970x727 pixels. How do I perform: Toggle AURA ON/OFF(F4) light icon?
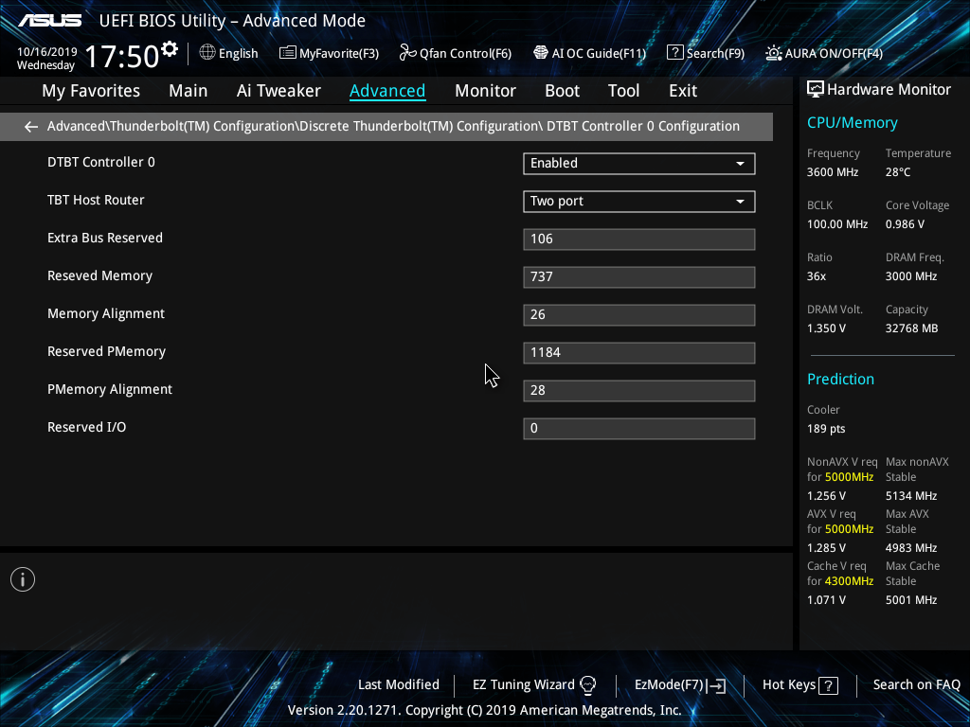point(773,53)
